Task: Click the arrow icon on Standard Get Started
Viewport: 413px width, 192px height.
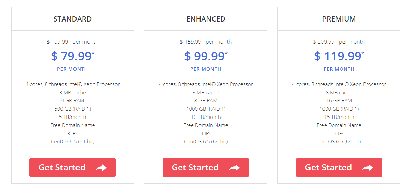Action: click(101, 168)
